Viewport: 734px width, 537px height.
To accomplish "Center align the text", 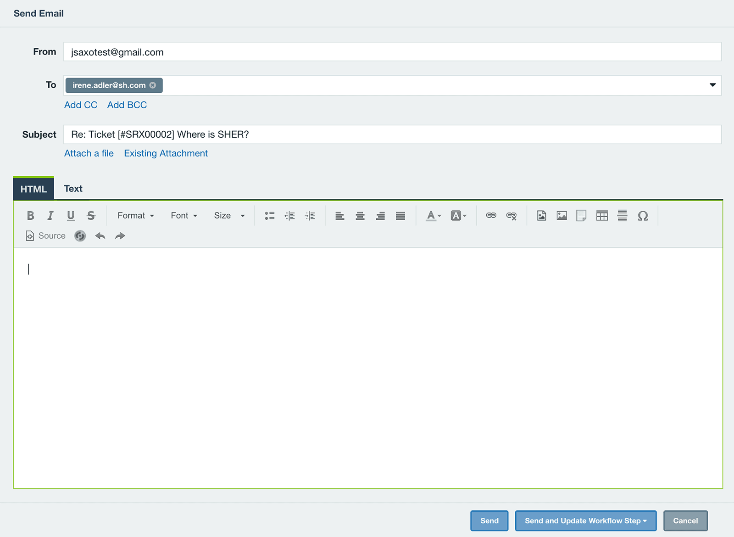I will pos(360,216).
